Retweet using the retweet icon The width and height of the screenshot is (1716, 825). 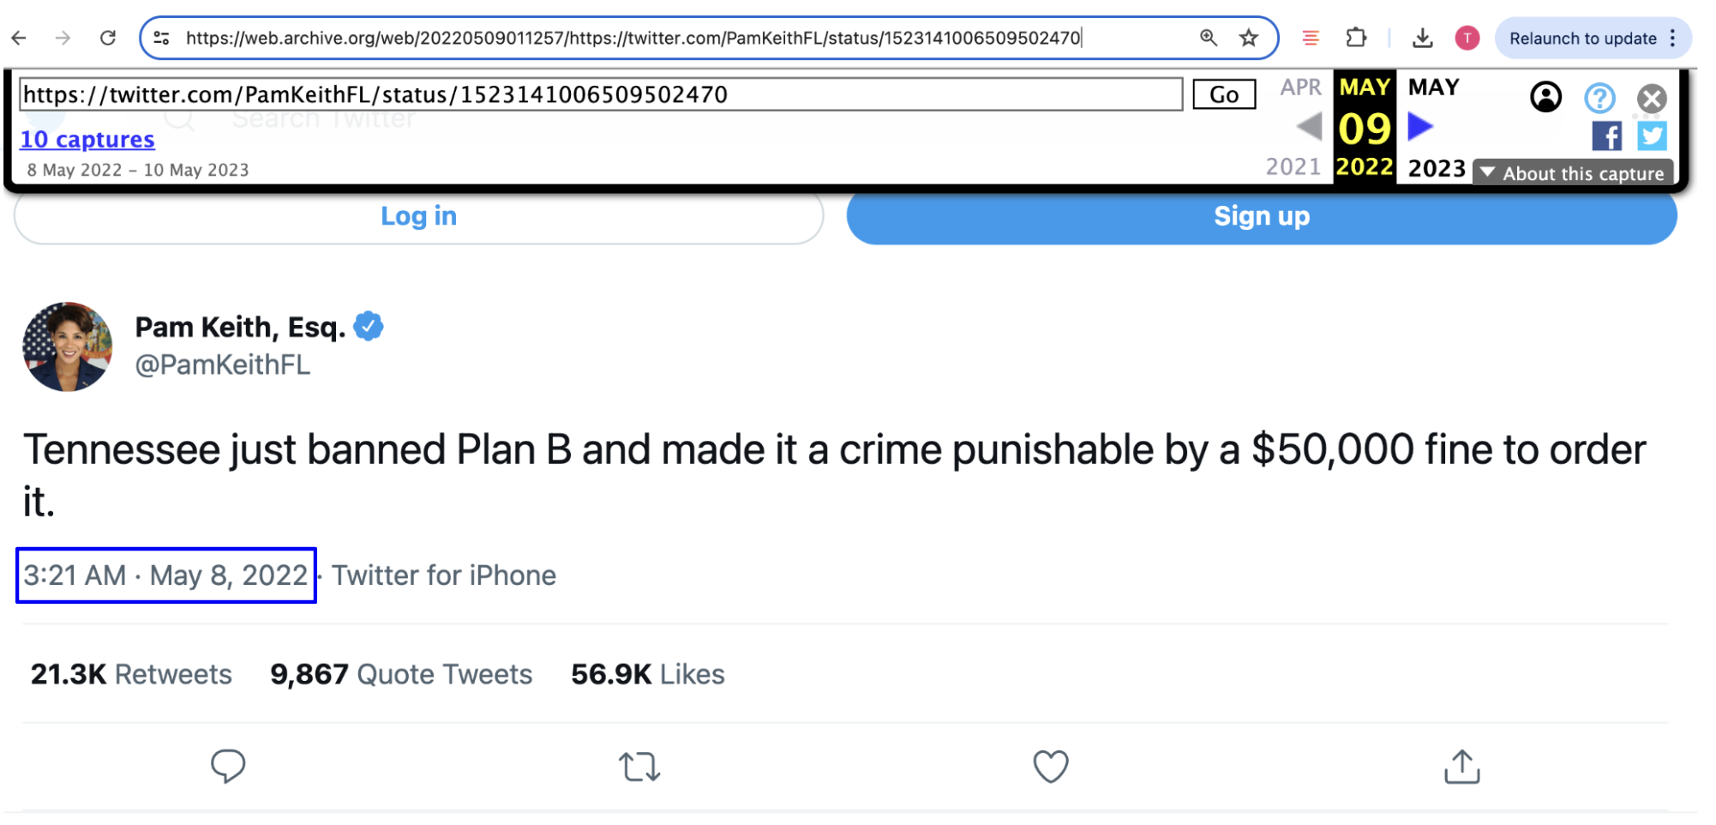pos(639,766)
